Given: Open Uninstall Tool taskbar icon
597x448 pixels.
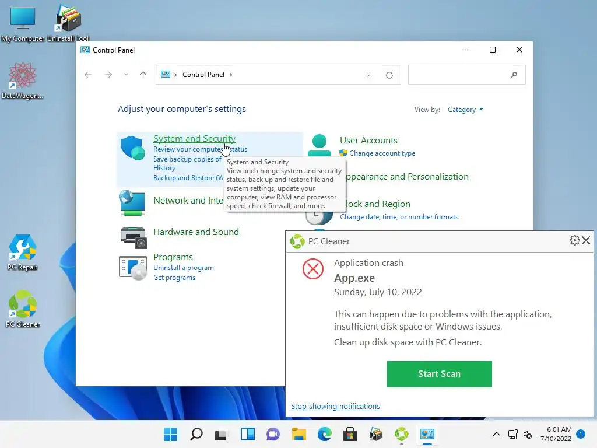Looking at the screenshot, I should [376, 434].
